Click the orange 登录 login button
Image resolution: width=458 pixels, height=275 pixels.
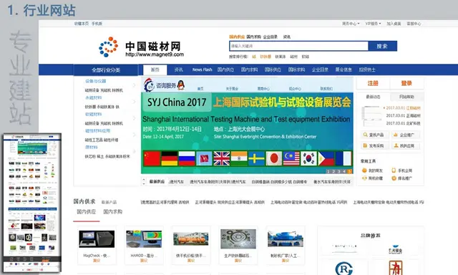coord(406,83)
